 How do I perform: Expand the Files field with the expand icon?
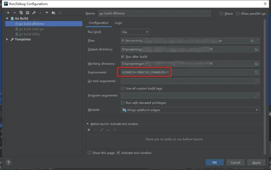point(257,41)
